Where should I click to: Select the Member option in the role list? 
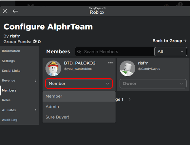click(x=79, y=96)
